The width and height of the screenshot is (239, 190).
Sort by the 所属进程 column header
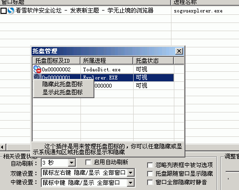pos(107,61)
